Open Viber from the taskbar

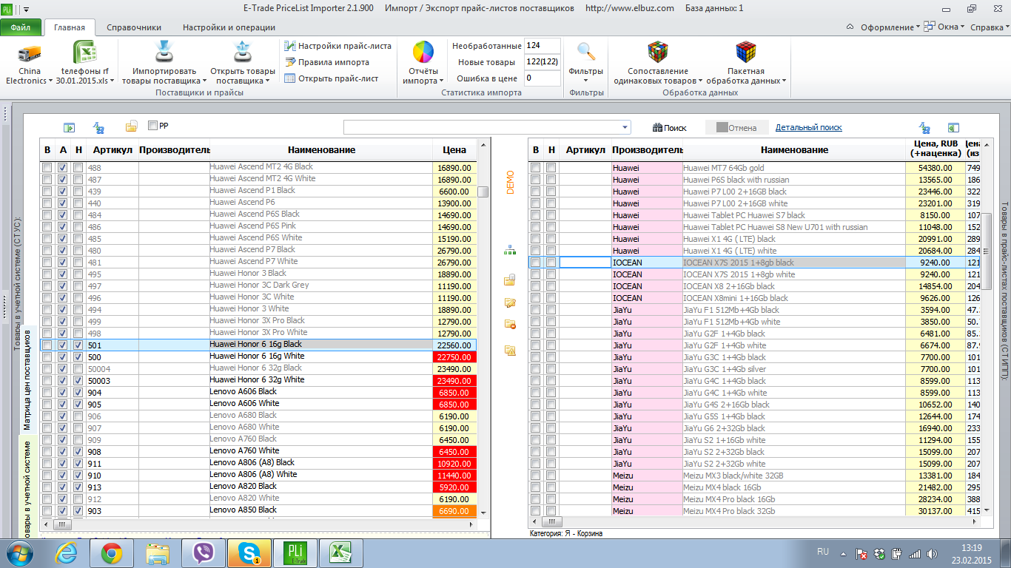pos(204,552)
